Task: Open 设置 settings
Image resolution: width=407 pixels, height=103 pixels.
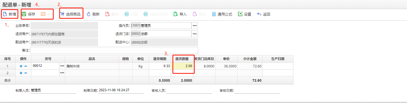Action: [245, 14]
